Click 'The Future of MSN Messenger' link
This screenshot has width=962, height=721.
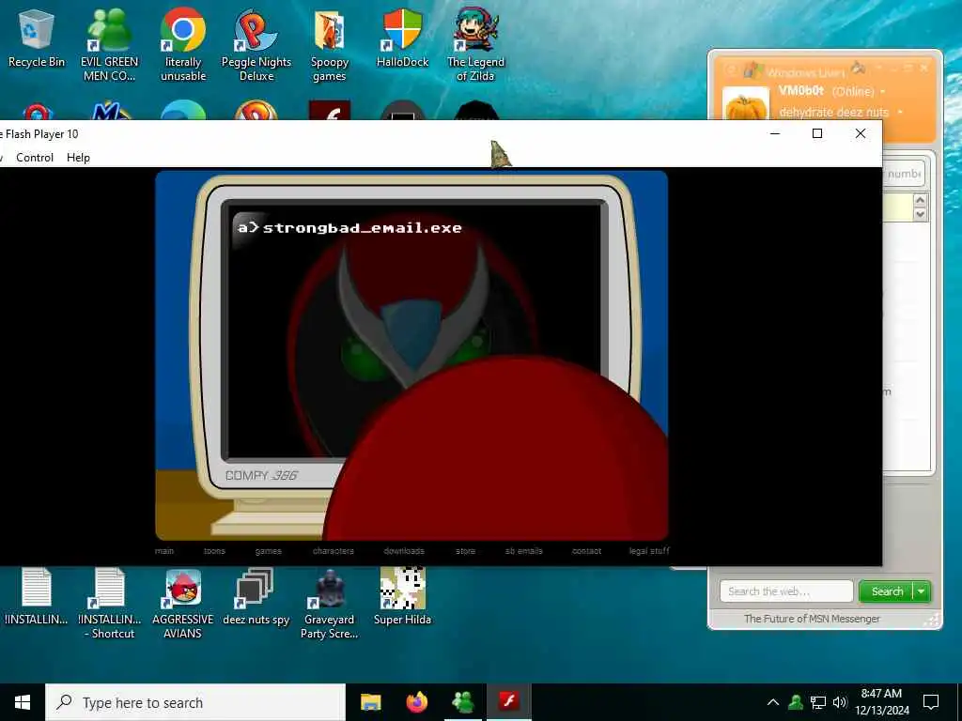tap(812, 619)
